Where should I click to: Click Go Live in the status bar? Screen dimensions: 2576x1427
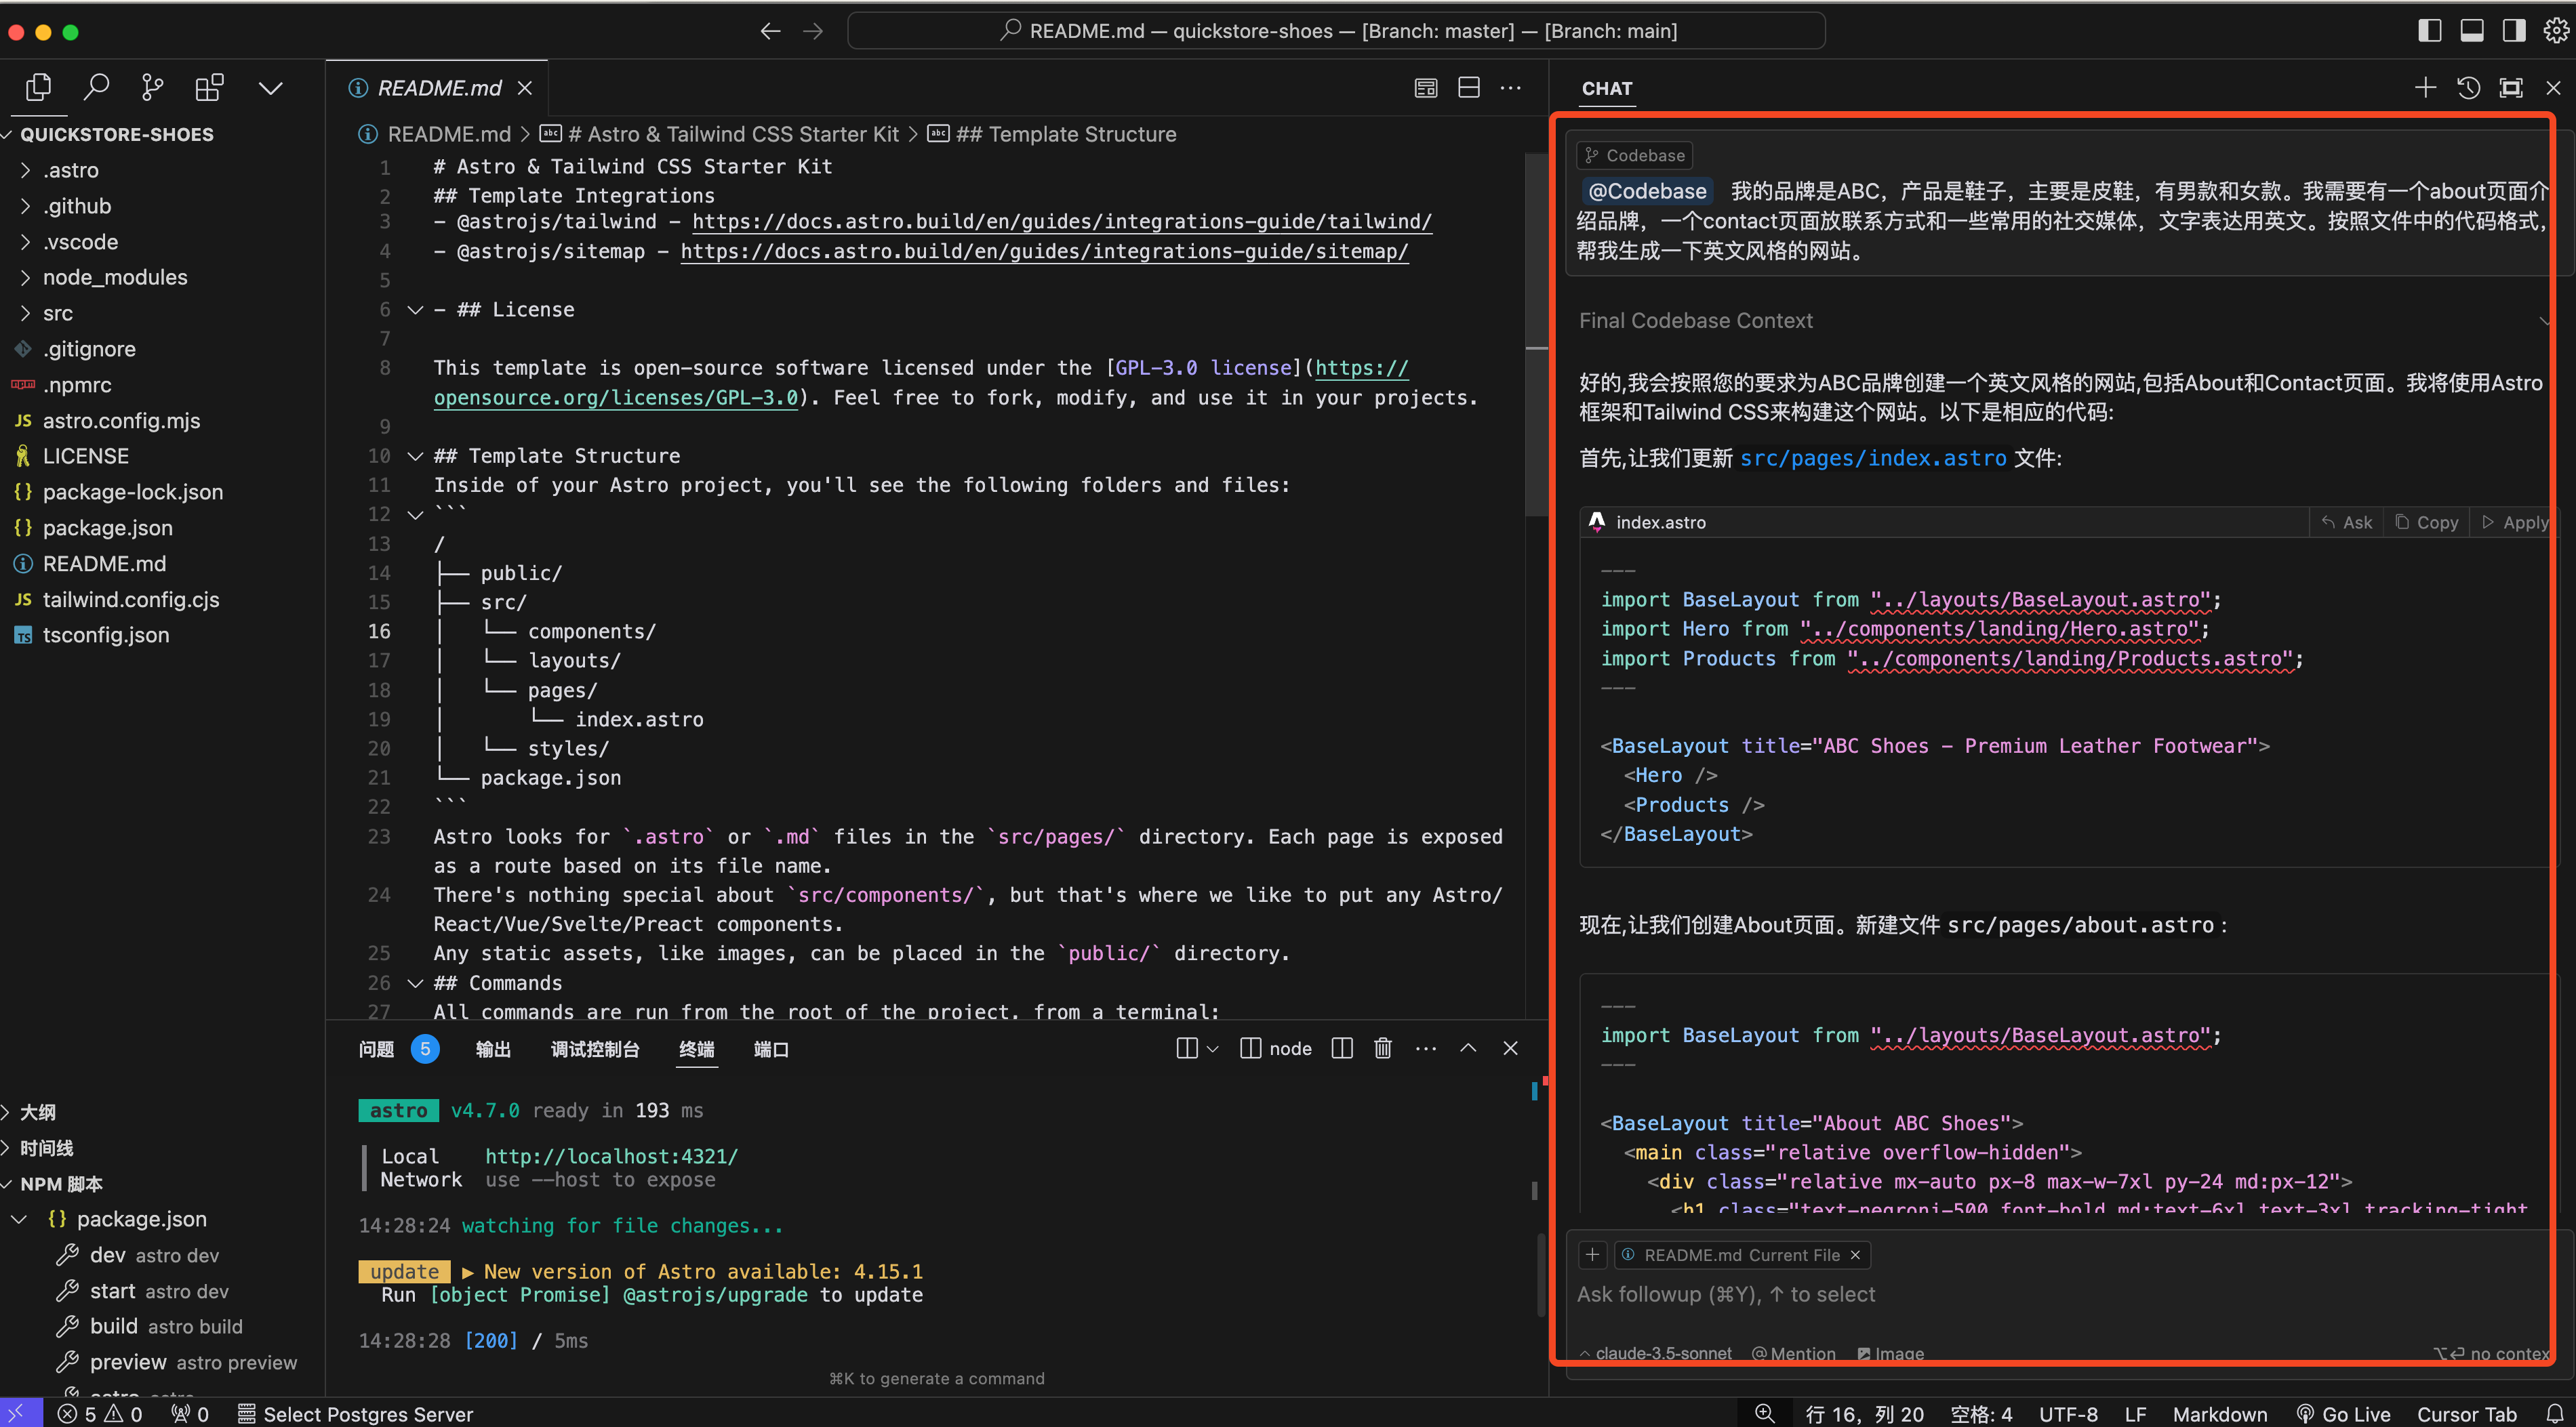click(x=2343, y=1414)
